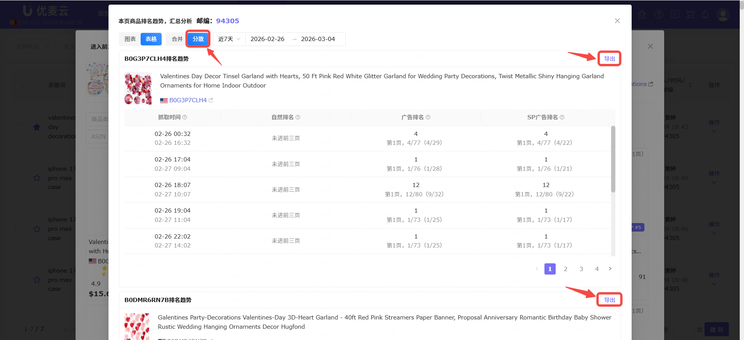This screenshot has height=340, width=744.
Task: Open the B0G3P7CLH4 ASIN link
Action: tap(188, 100)
